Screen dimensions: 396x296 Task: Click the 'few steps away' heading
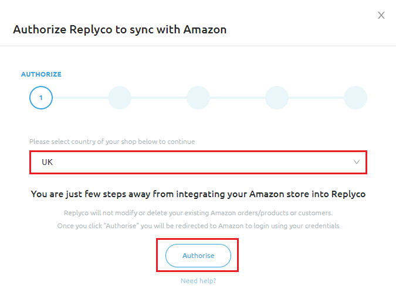(x=198, y=194)
